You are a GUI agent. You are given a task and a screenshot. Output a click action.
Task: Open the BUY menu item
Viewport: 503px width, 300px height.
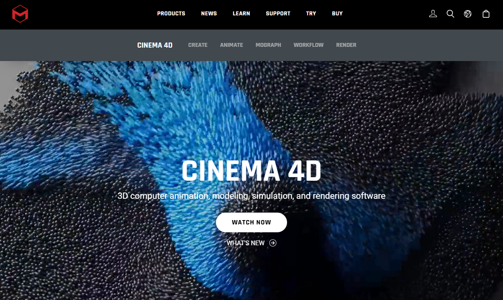tap(337, 13)
